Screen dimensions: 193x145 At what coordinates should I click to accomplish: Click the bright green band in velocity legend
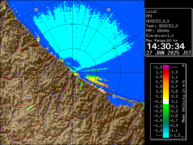[166, 106]
